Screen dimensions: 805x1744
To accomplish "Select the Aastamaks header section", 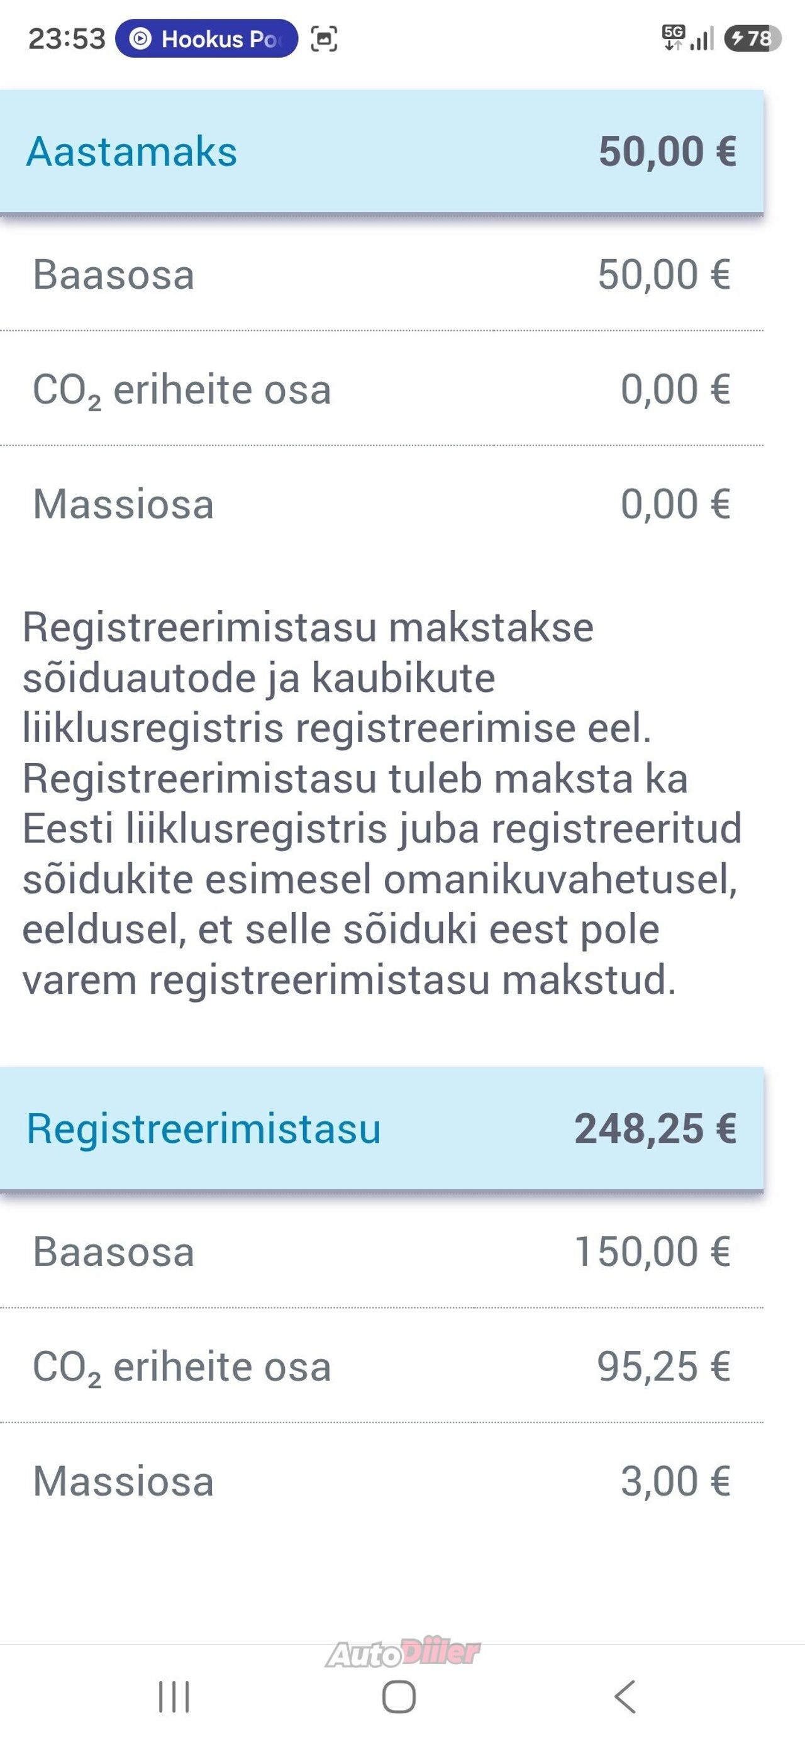I will point(382,152).
